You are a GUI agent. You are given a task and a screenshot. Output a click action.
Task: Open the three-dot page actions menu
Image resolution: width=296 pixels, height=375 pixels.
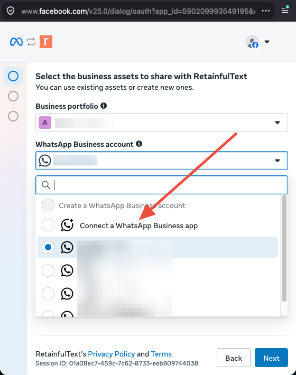266,11
